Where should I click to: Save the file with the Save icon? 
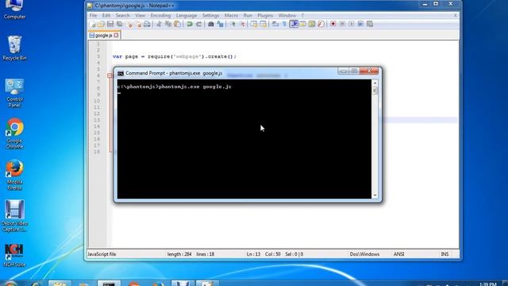point(110,24)
